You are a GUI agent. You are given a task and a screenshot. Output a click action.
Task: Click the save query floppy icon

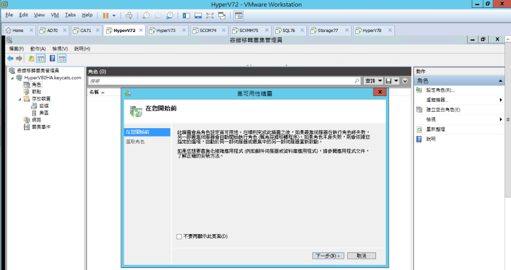[x=388, y=80]
